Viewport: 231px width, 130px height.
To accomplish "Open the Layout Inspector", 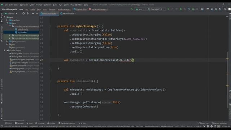I will pyautogui.click(x=219, y=123).
